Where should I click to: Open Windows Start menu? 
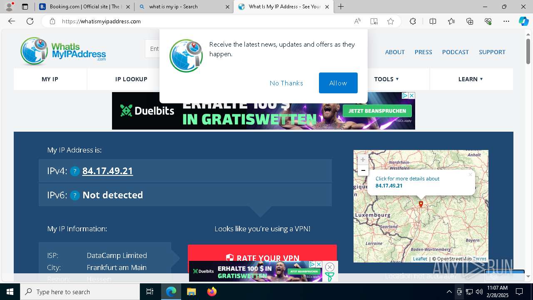(10, 292)
